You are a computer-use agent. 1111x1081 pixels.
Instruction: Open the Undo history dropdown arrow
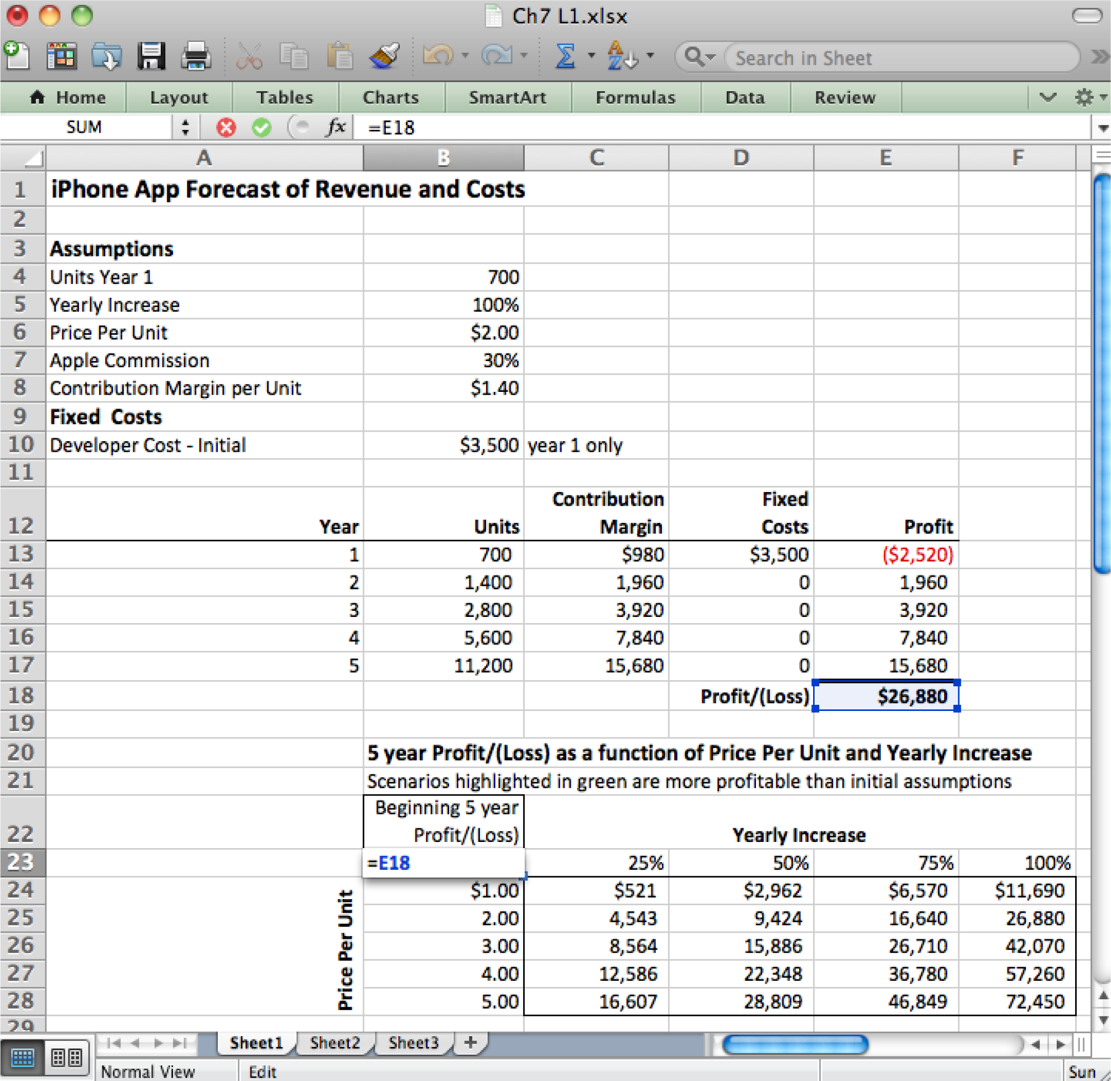(x=465, y=55)
